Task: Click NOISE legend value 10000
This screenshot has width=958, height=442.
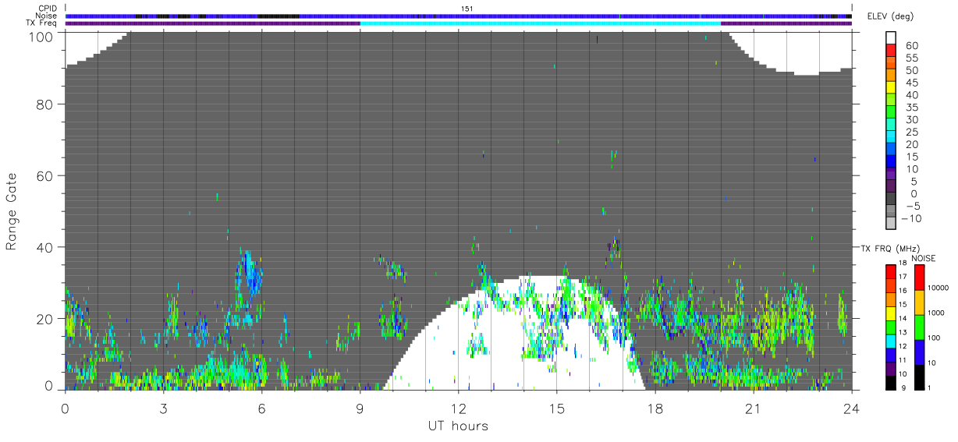Action: click(938, 288)
